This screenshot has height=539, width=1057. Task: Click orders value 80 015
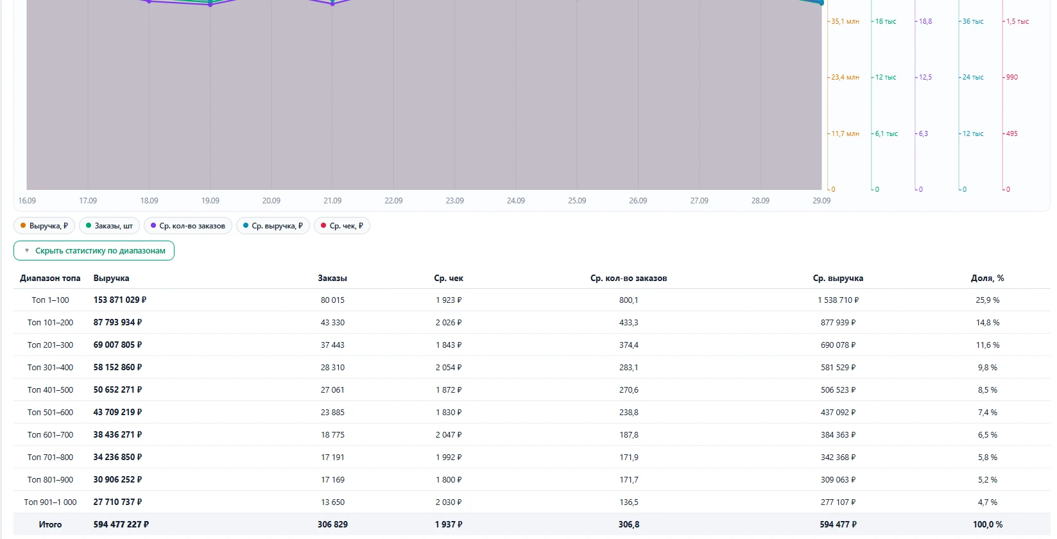click(x=332, y=300)
